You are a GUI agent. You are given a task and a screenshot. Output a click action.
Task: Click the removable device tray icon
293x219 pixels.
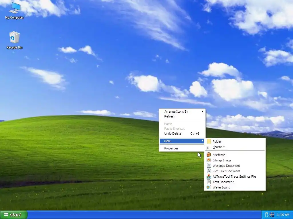267,215
